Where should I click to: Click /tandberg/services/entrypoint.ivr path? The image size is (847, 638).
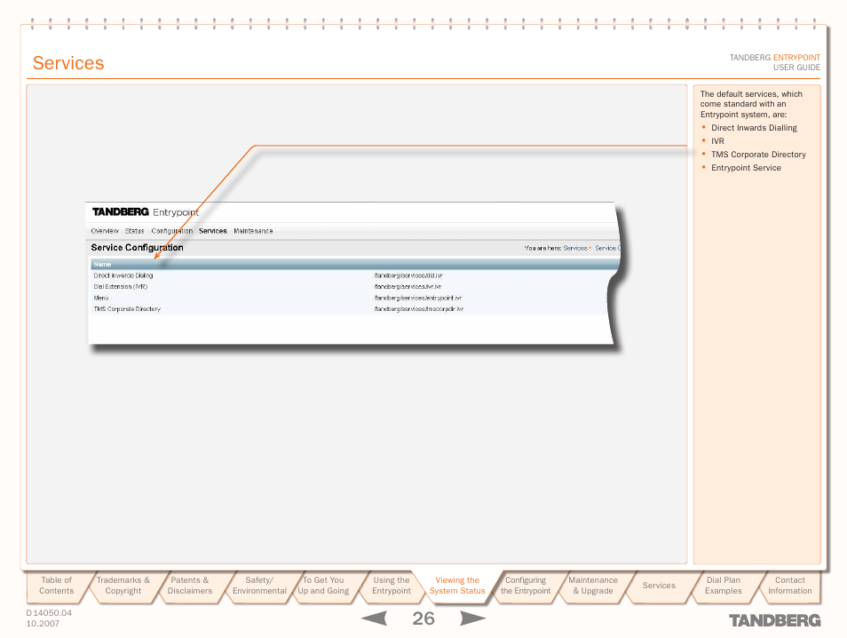[417, 298]
